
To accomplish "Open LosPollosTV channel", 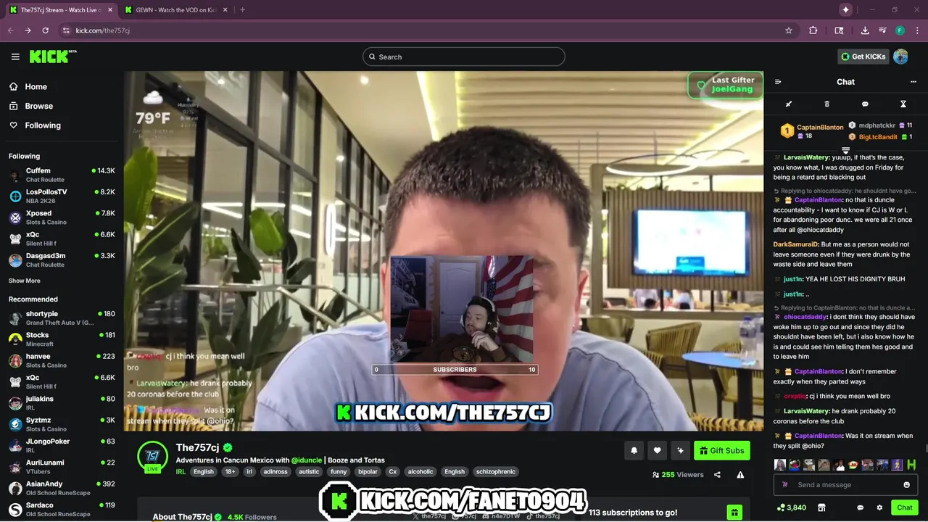I will (62, 196).
